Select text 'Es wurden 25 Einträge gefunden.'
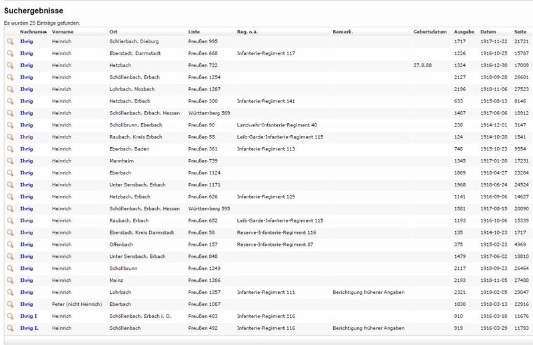 (x=42, y=23)
